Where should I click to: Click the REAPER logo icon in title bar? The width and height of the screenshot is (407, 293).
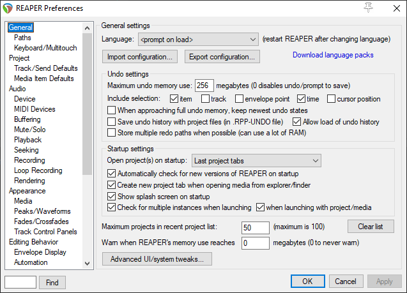point(8,8)
